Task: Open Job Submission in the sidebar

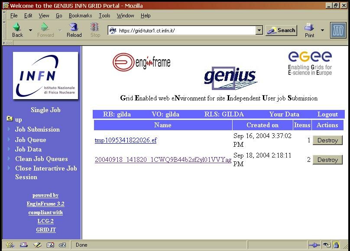Action: 37,129
